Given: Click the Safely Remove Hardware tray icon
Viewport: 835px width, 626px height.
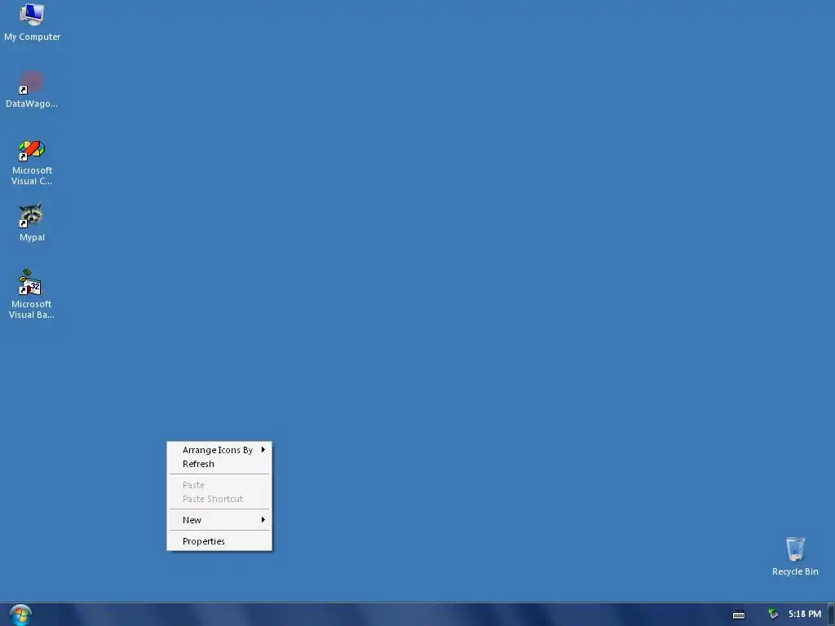Looking at the screenshot, I should click(x=773, y=614).
